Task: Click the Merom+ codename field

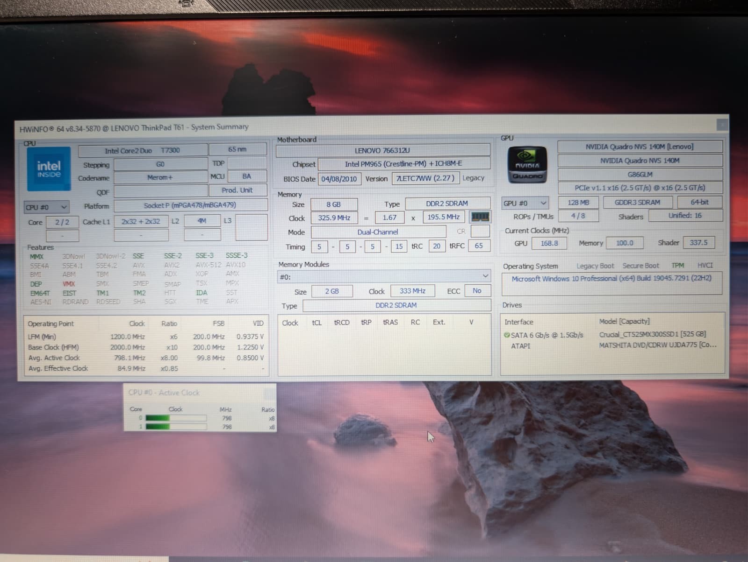Action: point(160,177)
